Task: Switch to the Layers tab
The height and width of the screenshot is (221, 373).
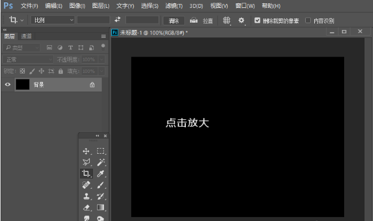Action: pyautogui.click(x=10, y=36)
